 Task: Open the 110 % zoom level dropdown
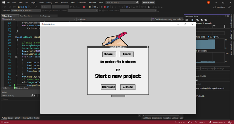click(6, 88)
